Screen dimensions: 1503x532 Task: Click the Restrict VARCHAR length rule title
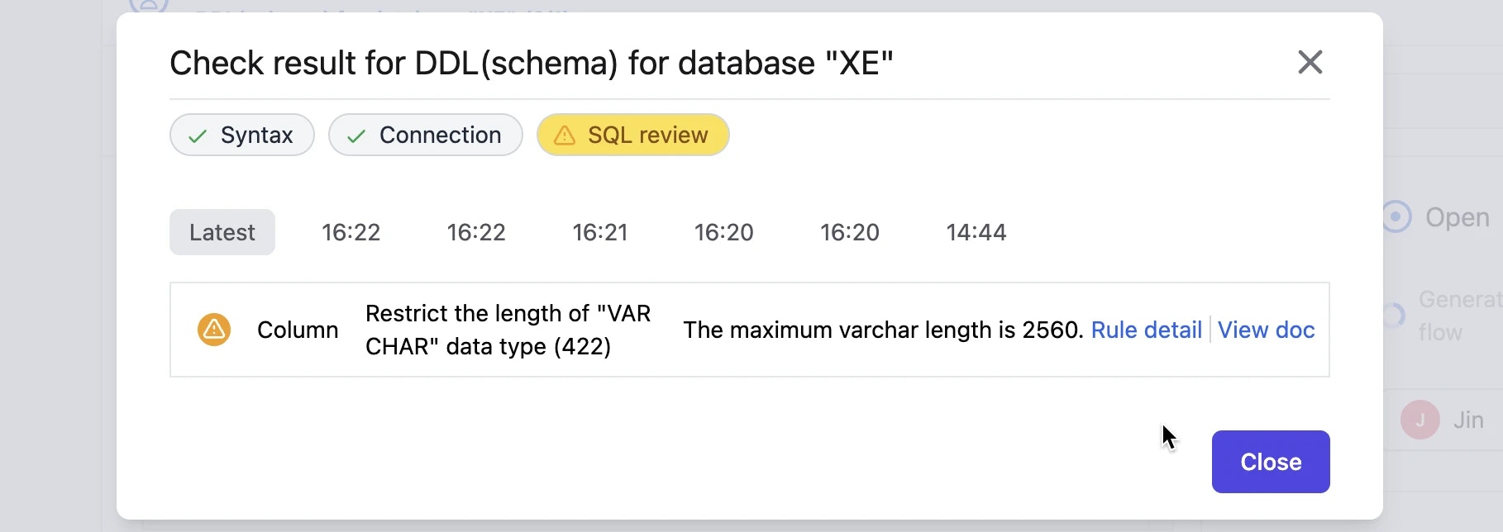click(x=508, y=330)
